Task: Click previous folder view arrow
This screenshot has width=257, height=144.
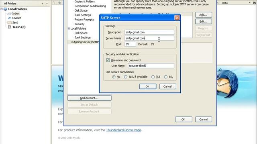Action: click(42, 4)
